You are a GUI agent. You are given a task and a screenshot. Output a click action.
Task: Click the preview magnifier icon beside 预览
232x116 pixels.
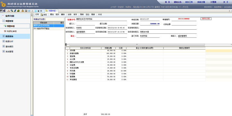point(42,15)
